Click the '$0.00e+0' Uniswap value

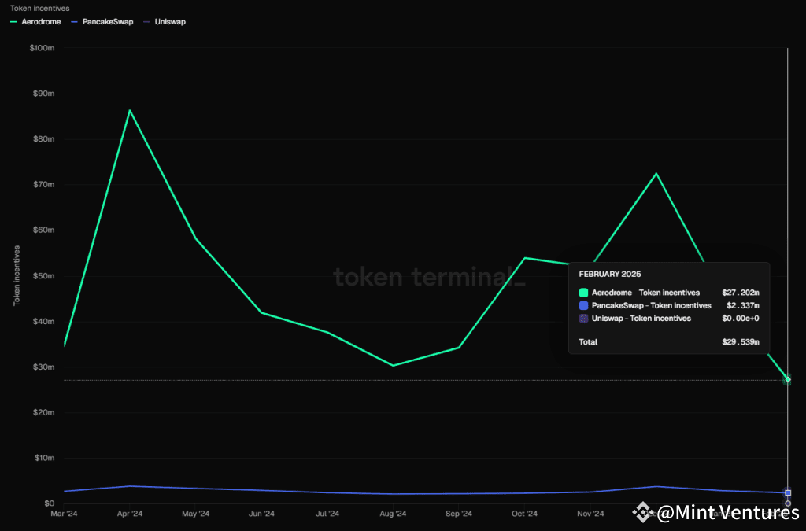(x=740, y=319)
